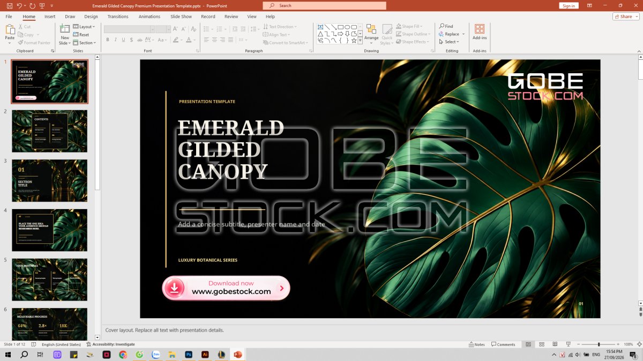
Task: Switch to Reading View icon
Action: pyautogui.click(x=554, y=344)
